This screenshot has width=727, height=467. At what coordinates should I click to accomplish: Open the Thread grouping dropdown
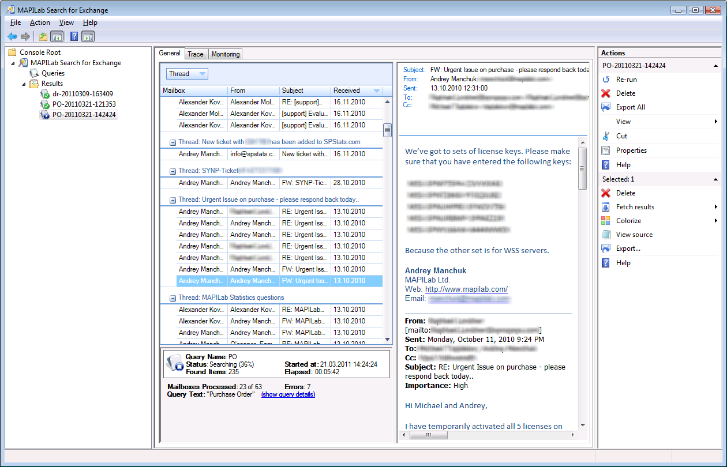[187, 74]
